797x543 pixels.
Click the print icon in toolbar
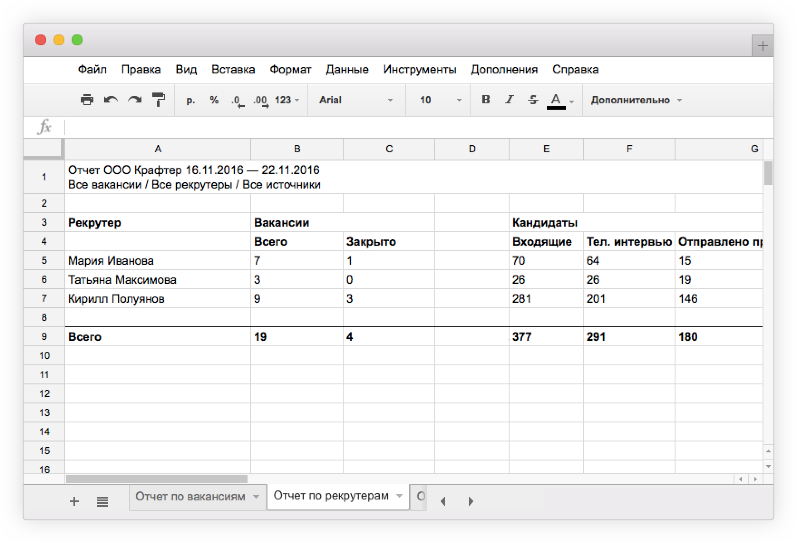point(87,100)
